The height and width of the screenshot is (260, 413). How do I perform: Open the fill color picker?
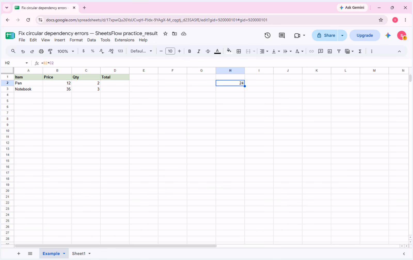pyautogui.click(x=229, y=51)
